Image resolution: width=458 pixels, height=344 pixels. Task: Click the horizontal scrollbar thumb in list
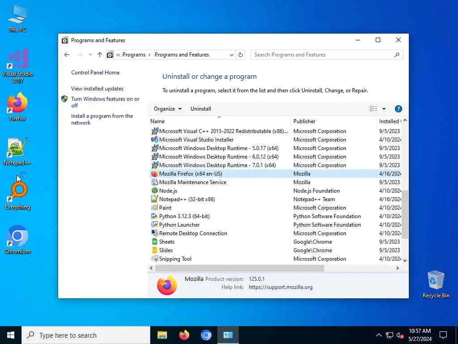(240, 268)
